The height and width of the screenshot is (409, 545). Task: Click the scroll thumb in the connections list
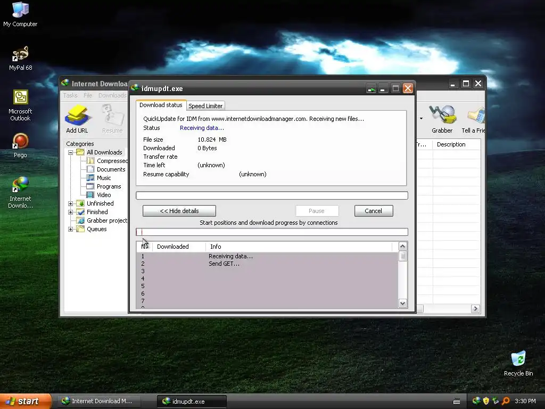coord(402,257)
